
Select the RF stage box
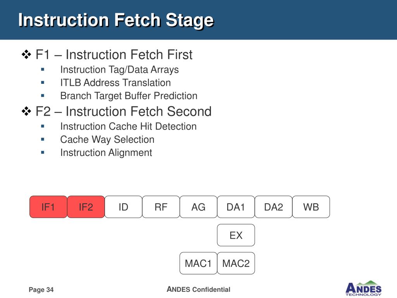click(161, 207)
